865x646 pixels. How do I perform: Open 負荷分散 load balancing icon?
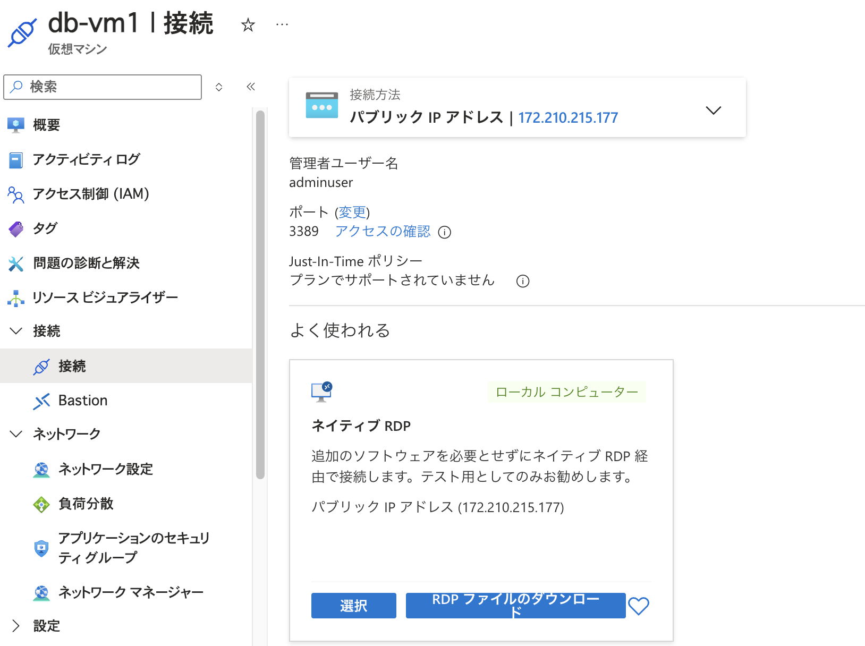[x=41, y=504]
